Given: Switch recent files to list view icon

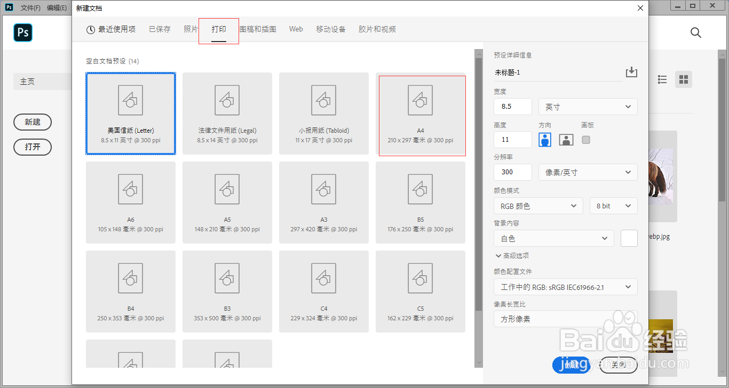Looking at the screenshot, I should pos(662,79).
